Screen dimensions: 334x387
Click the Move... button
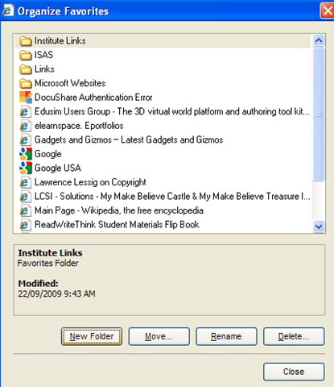tap(159, 336)
